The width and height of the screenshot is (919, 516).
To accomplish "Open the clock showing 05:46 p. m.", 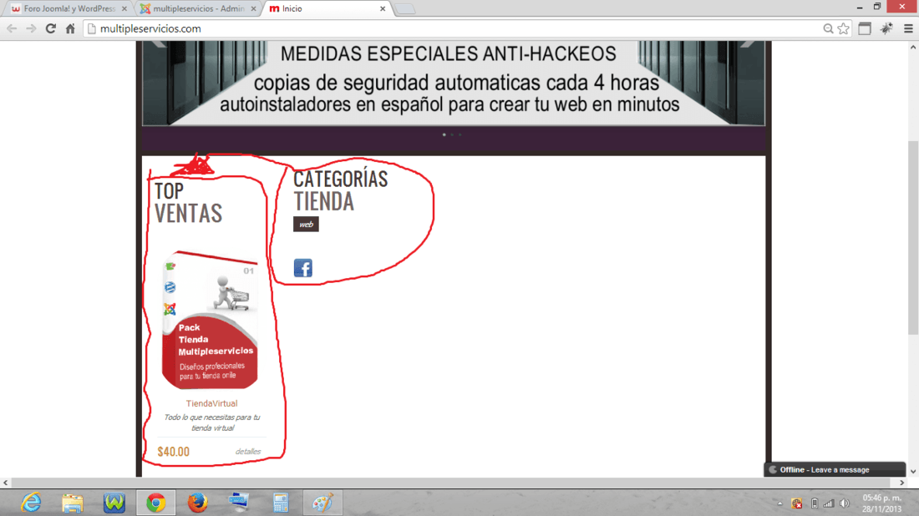I will tap(882, 503).
